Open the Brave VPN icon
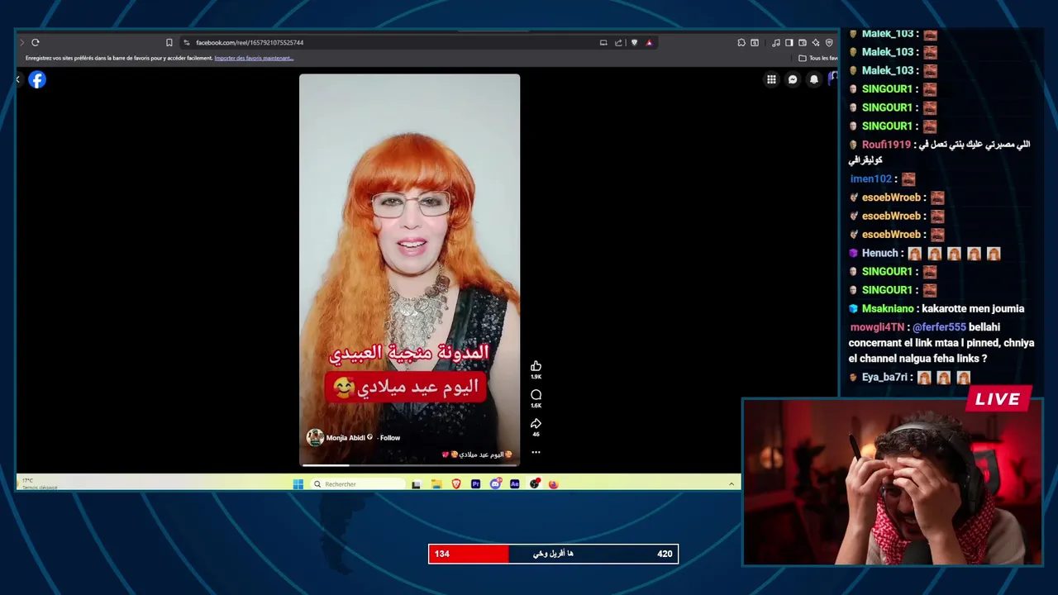Viewport: 1058px width, 595px height. tap(829, 42)
